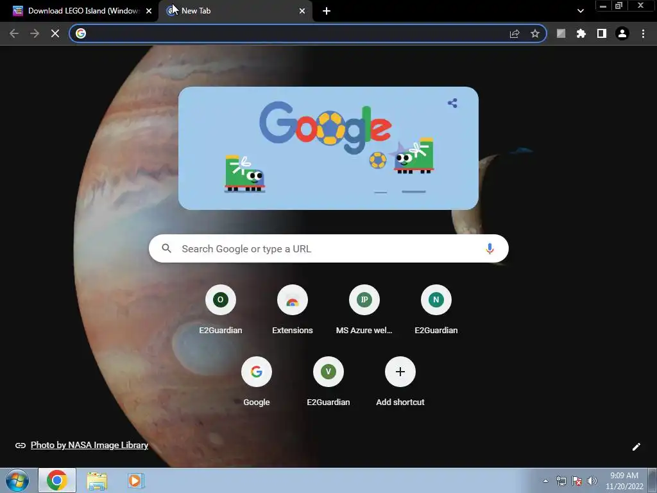Add a new shortcut
657x493 pixels.
400,381
